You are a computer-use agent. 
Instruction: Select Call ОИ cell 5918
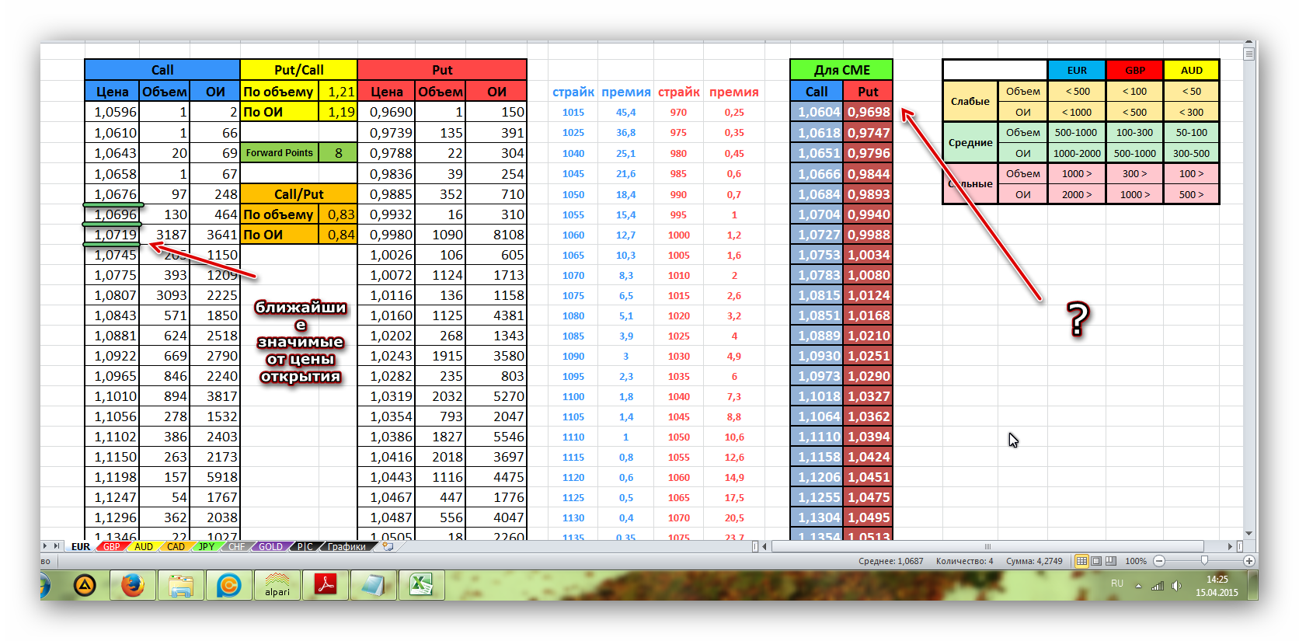pyautogui.click(x=214, y=477)
